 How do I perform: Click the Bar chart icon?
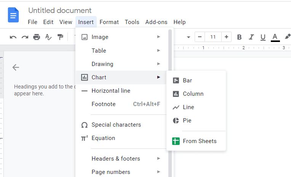176,80
